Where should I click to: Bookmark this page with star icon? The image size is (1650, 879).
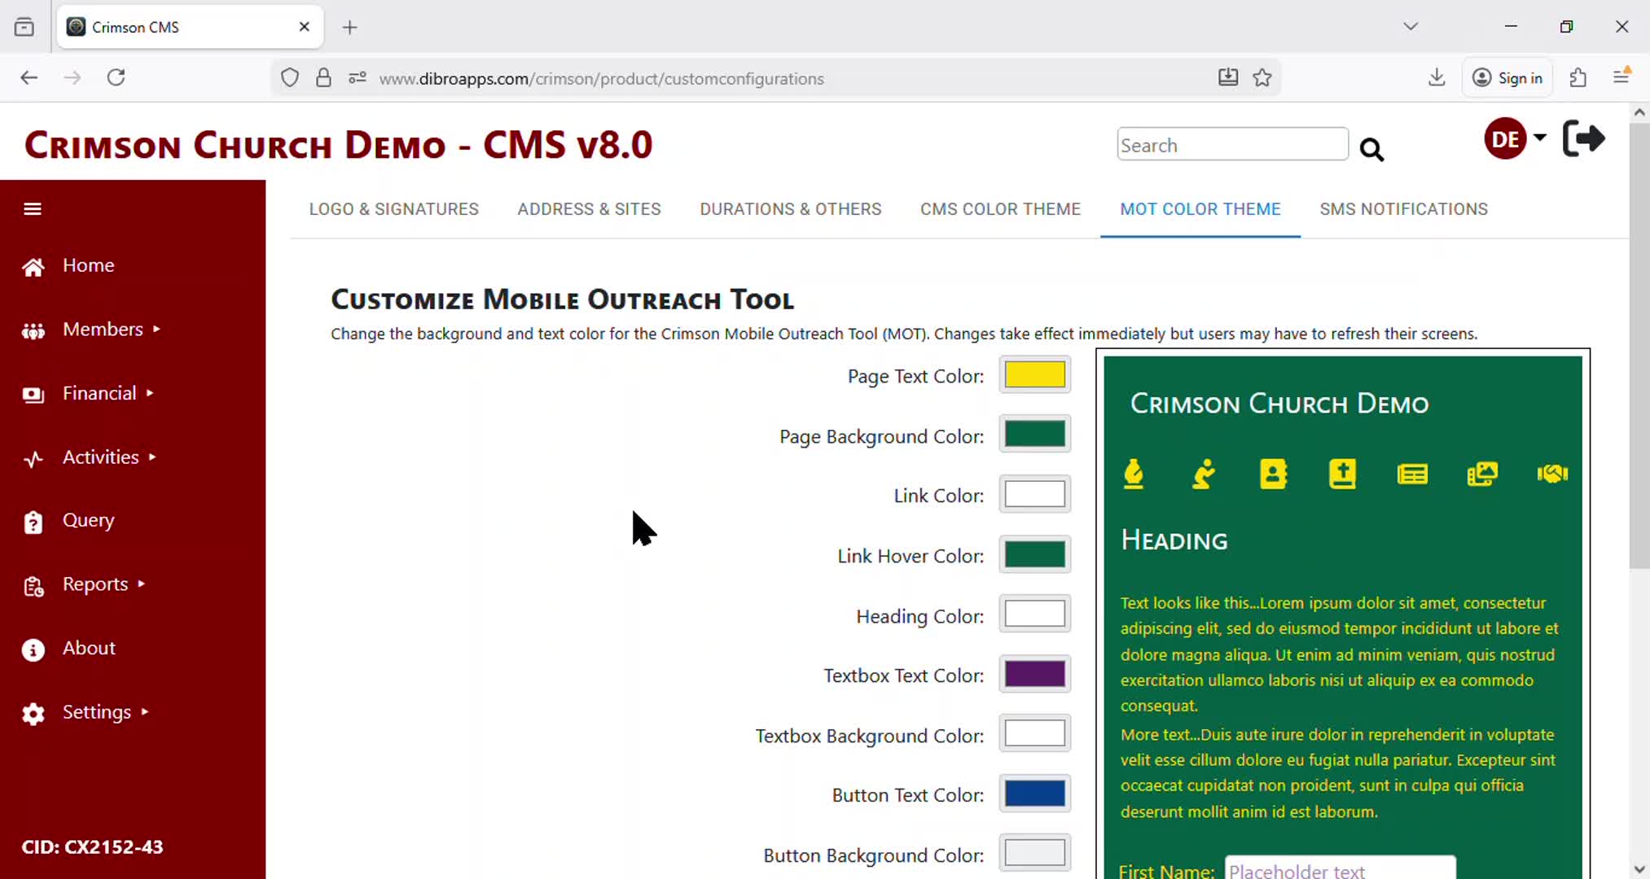pos(1262,78)
